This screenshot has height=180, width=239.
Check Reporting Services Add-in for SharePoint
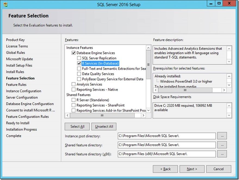tap(73, 110)
